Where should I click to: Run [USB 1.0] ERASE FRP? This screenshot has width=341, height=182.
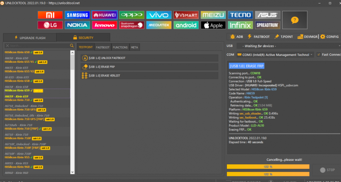(150, 67)
